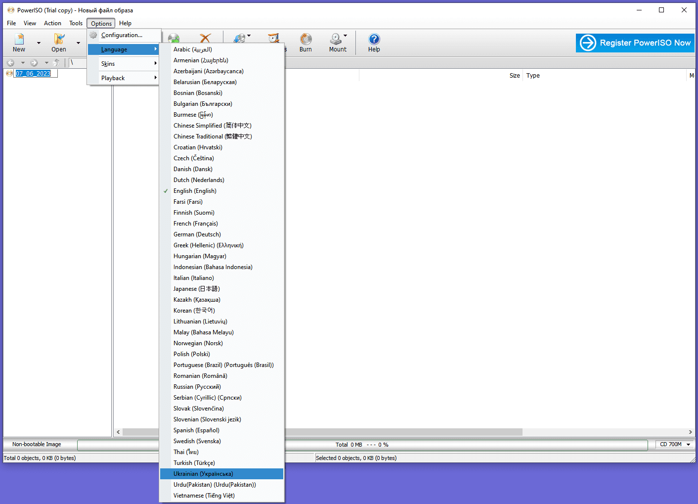Click the forward navigation arrow icon

(x=34, y=63)
